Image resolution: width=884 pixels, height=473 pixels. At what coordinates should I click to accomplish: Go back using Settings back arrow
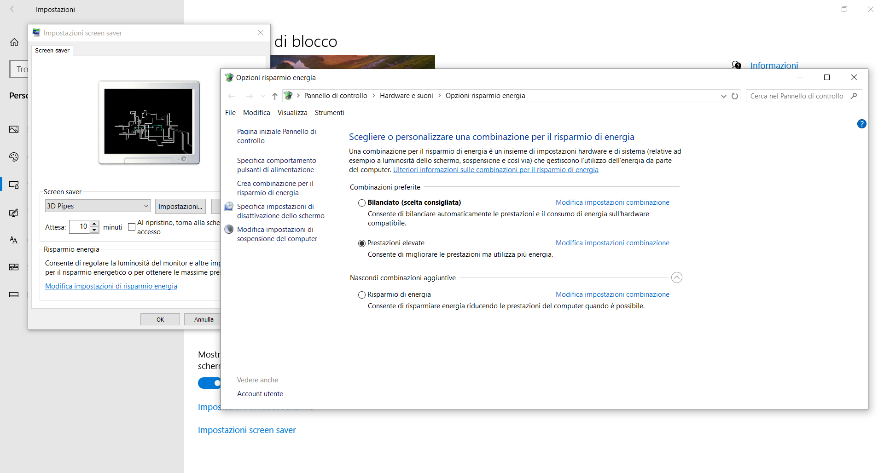(14, 9)
